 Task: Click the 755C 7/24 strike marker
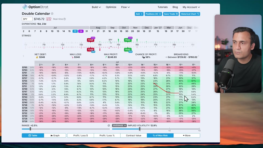click(x=128, y=40)
